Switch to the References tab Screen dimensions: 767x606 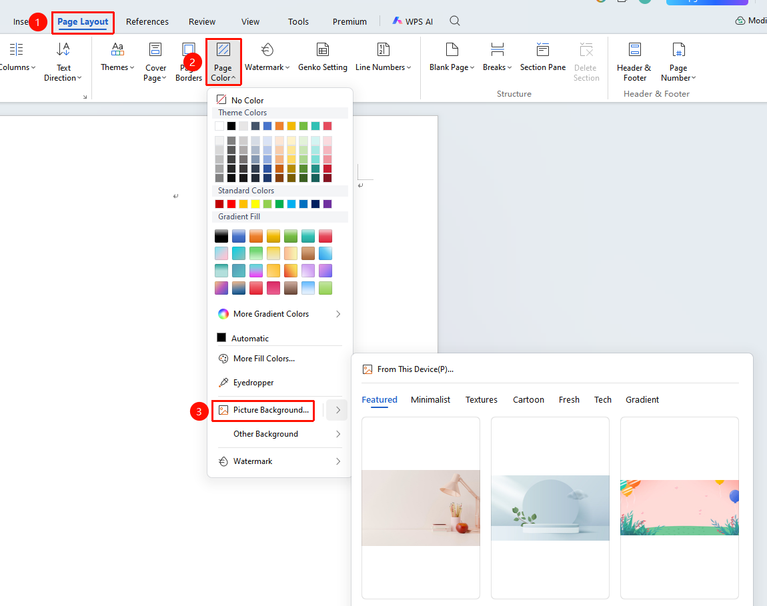(x=147, y=21)
